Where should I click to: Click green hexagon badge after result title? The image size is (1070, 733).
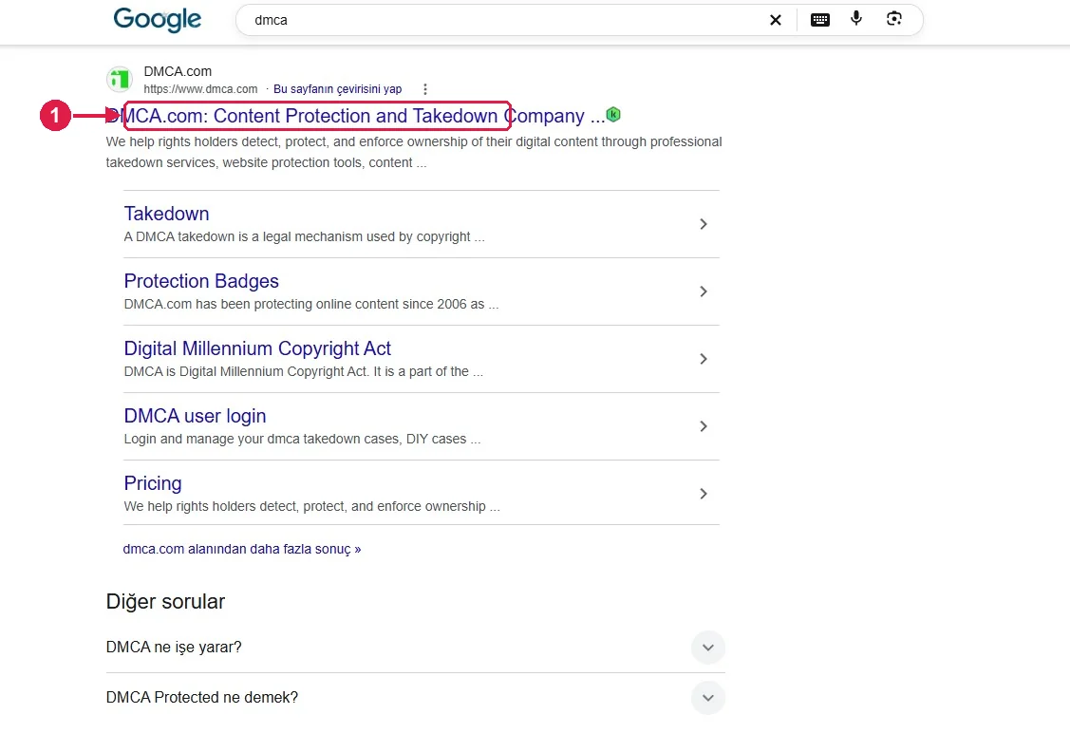pos(613,115)
